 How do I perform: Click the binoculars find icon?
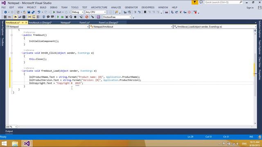167,12
